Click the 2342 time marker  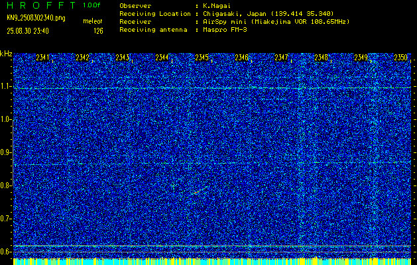pyautogui.click(x=82, y=57)
